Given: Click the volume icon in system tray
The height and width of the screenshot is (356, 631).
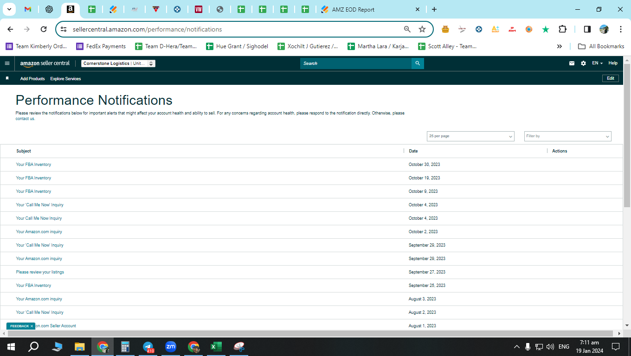Looking at the screenshot, I should (550, 347).
